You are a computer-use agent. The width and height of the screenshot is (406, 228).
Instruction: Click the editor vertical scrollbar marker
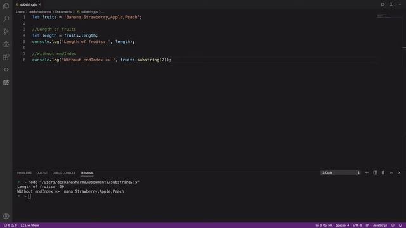click(x=404, y=48)
